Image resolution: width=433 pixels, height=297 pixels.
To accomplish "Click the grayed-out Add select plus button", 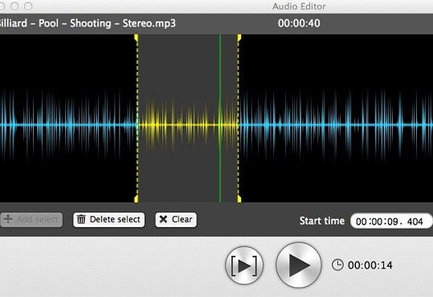I will [31, 220].
